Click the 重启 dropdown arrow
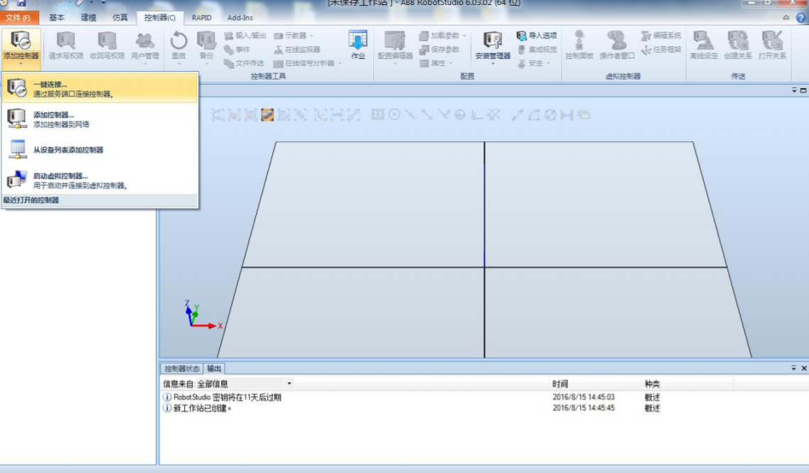The height and width of the screenshot is (473, 809). 178,64
